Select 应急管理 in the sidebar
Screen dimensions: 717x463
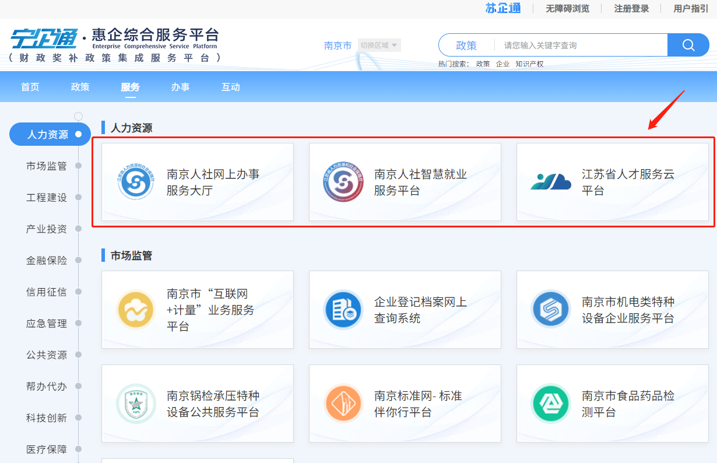click(x=47, y=324)
